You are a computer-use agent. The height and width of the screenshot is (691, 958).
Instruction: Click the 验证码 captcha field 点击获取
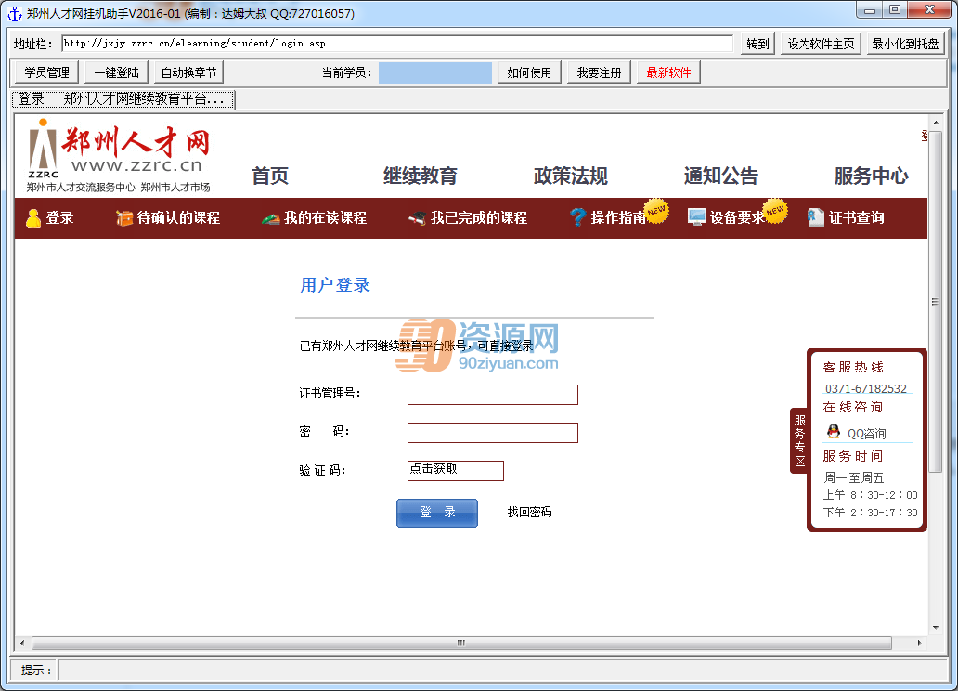455,470
